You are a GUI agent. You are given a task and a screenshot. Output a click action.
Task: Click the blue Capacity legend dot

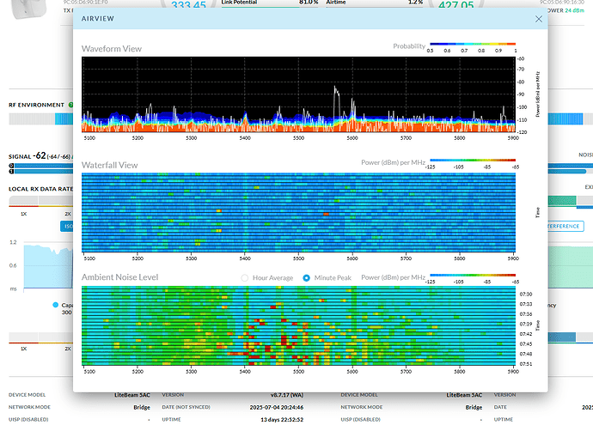pos(56,305)
